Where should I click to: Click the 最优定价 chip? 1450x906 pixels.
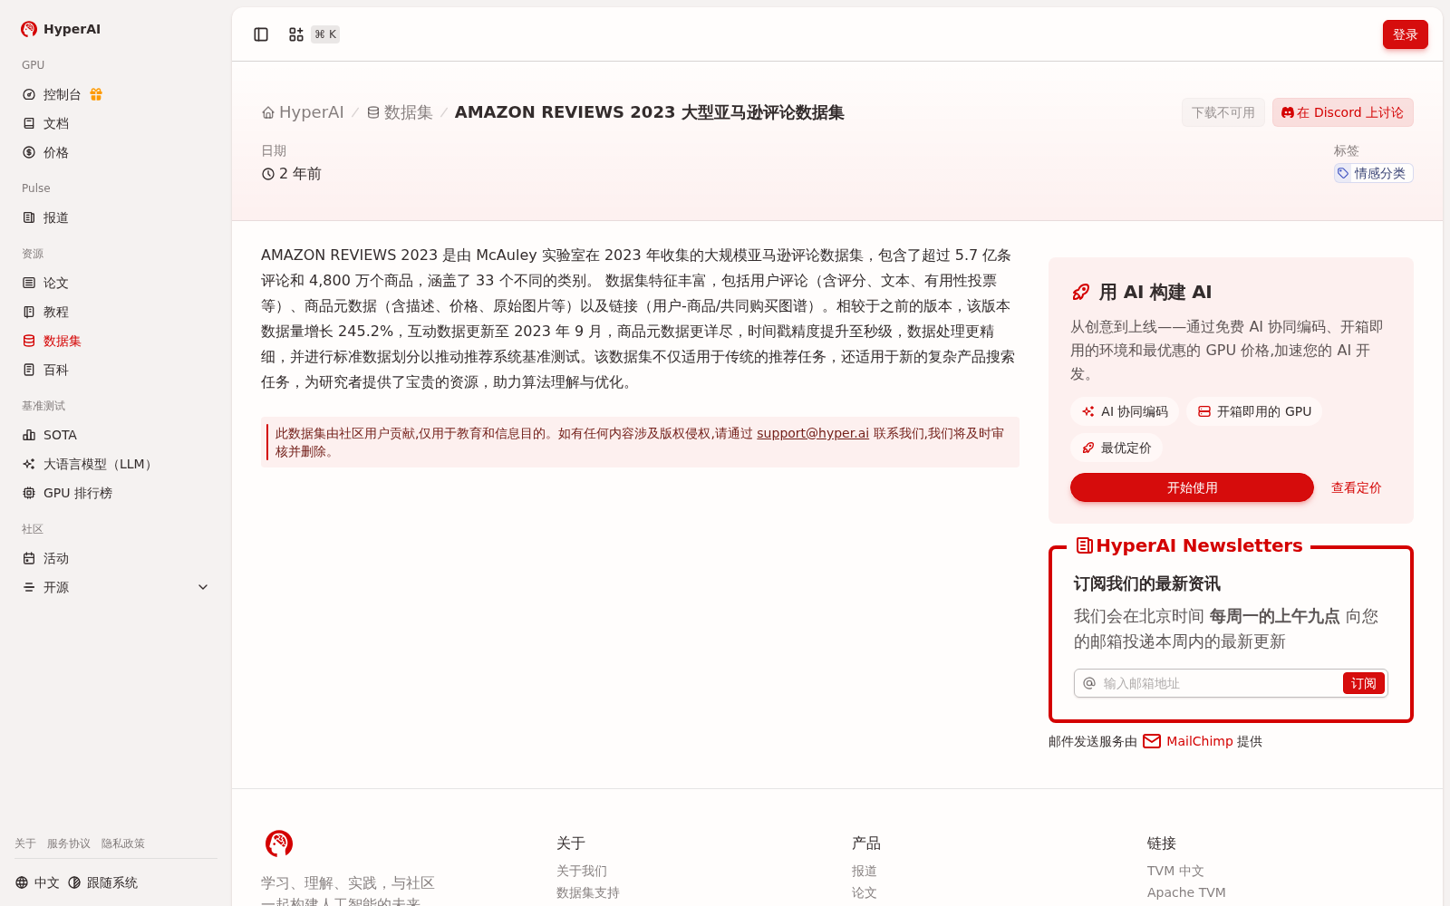pyautogui.click(x=1116, y=448)
